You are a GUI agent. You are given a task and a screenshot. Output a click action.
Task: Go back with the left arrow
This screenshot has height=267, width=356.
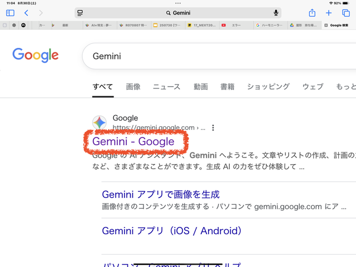[26, 13]
